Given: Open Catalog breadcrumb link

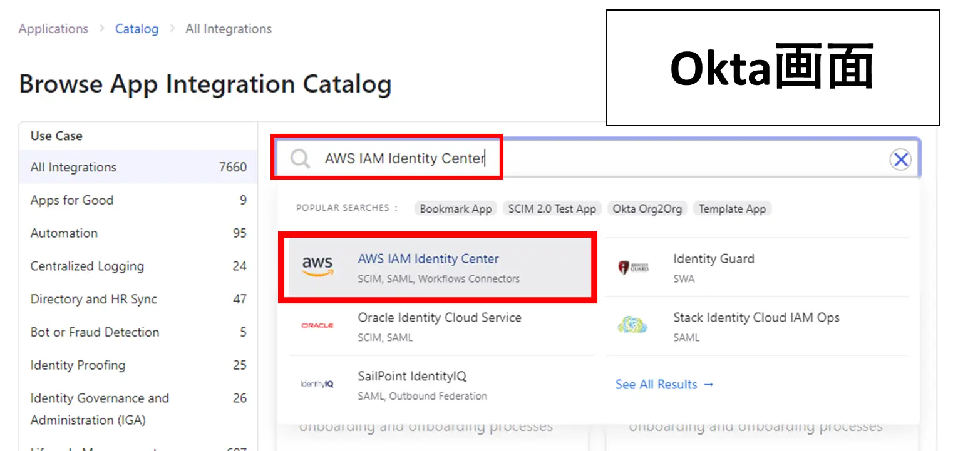Looking at the screenshot, I should pos(137,29).
